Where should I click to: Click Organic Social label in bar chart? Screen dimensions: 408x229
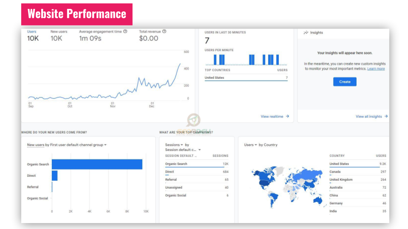pyautogui.click(x=37, y=198)
